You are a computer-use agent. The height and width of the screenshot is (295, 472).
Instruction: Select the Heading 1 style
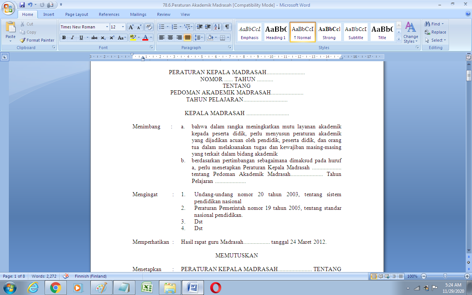[x=276, y=32]
